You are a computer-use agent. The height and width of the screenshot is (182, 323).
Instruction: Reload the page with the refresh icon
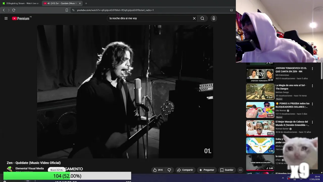[x=14, y=10]
